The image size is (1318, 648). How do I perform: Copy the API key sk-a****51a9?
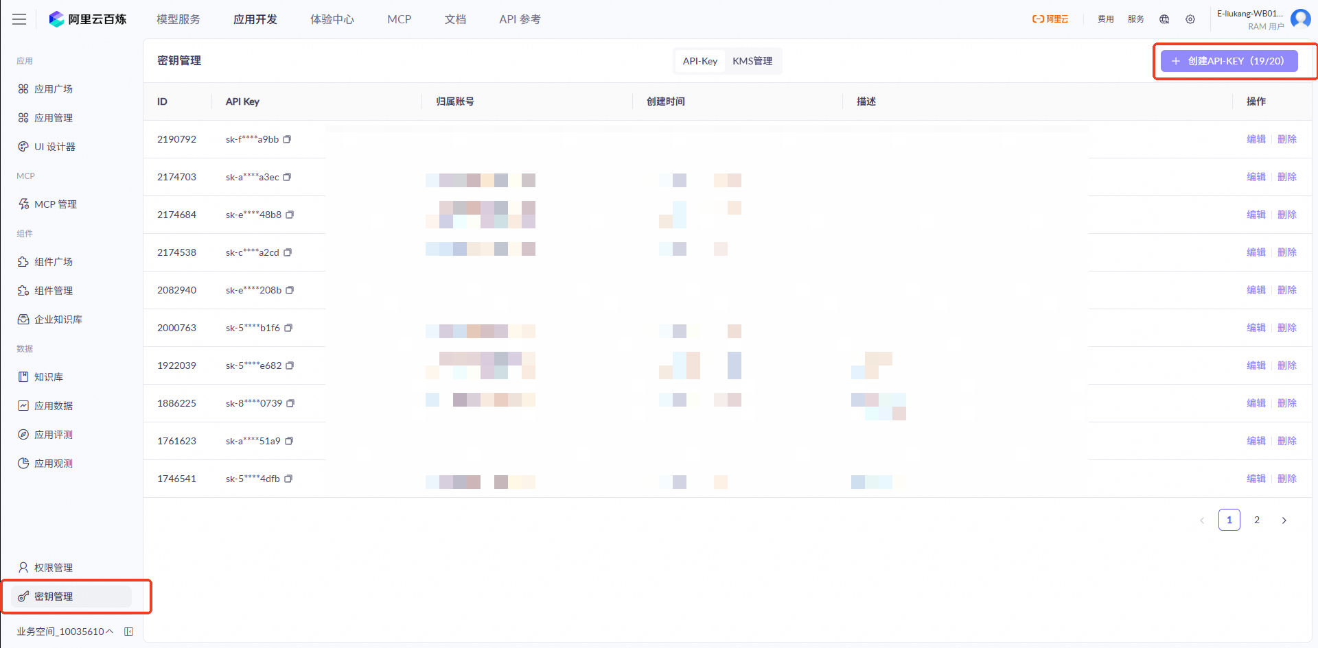[x=289, y=441]
